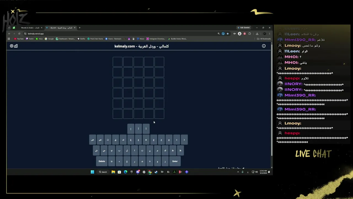Tap the إ key (alef with hamza below)

pos(131,129)
